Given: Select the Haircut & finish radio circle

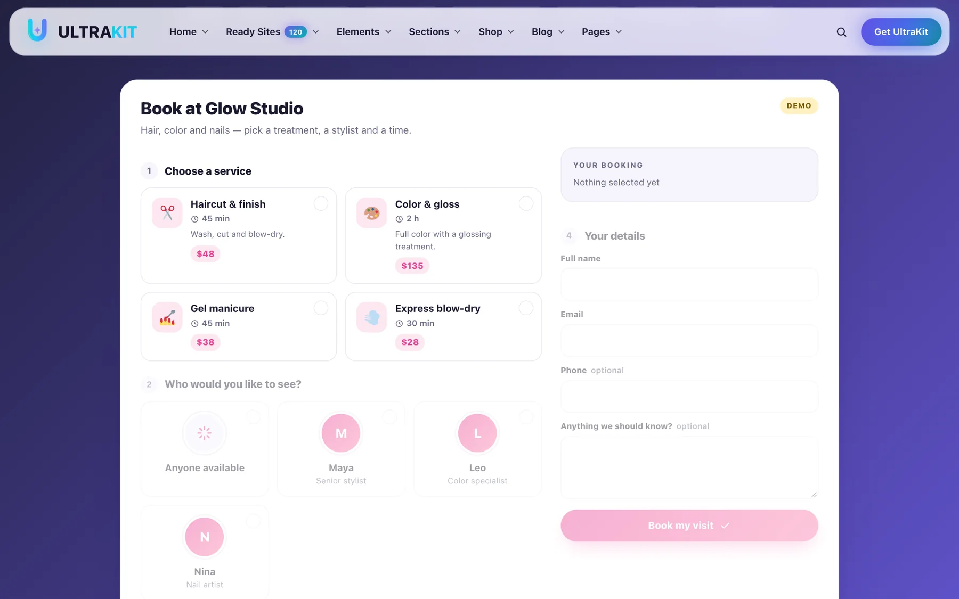Looking at the screenshot, I should click(321, 203).
